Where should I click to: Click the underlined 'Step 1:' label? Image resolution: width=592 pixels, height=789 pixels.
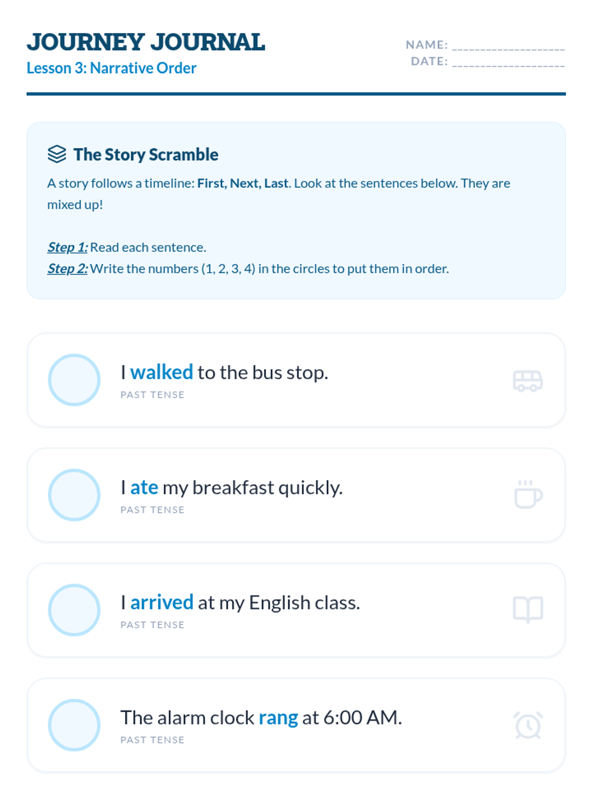pos(68,247)
